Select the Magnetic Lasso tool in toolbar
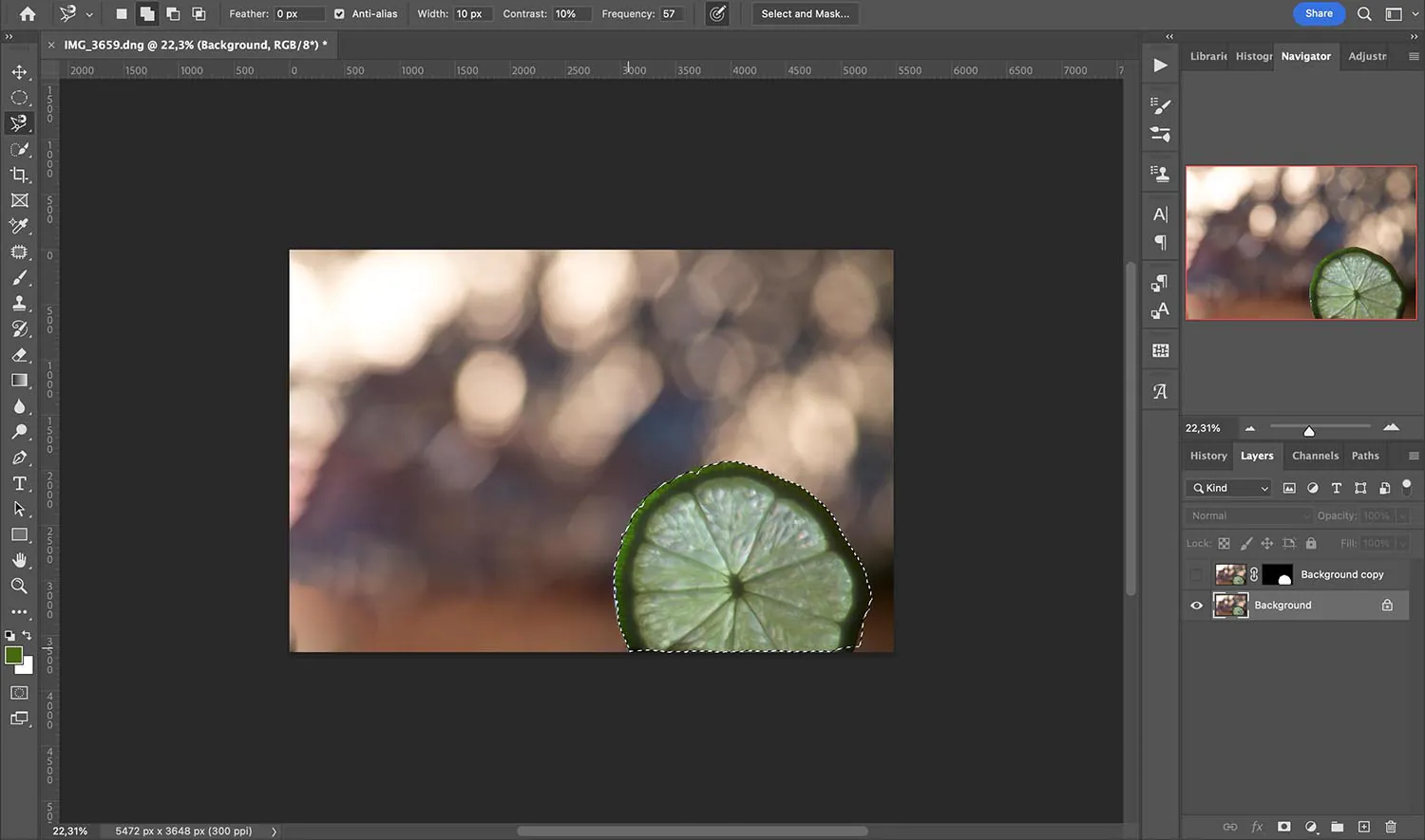This screenshot has width=1425, height=840. coord(19,123)
